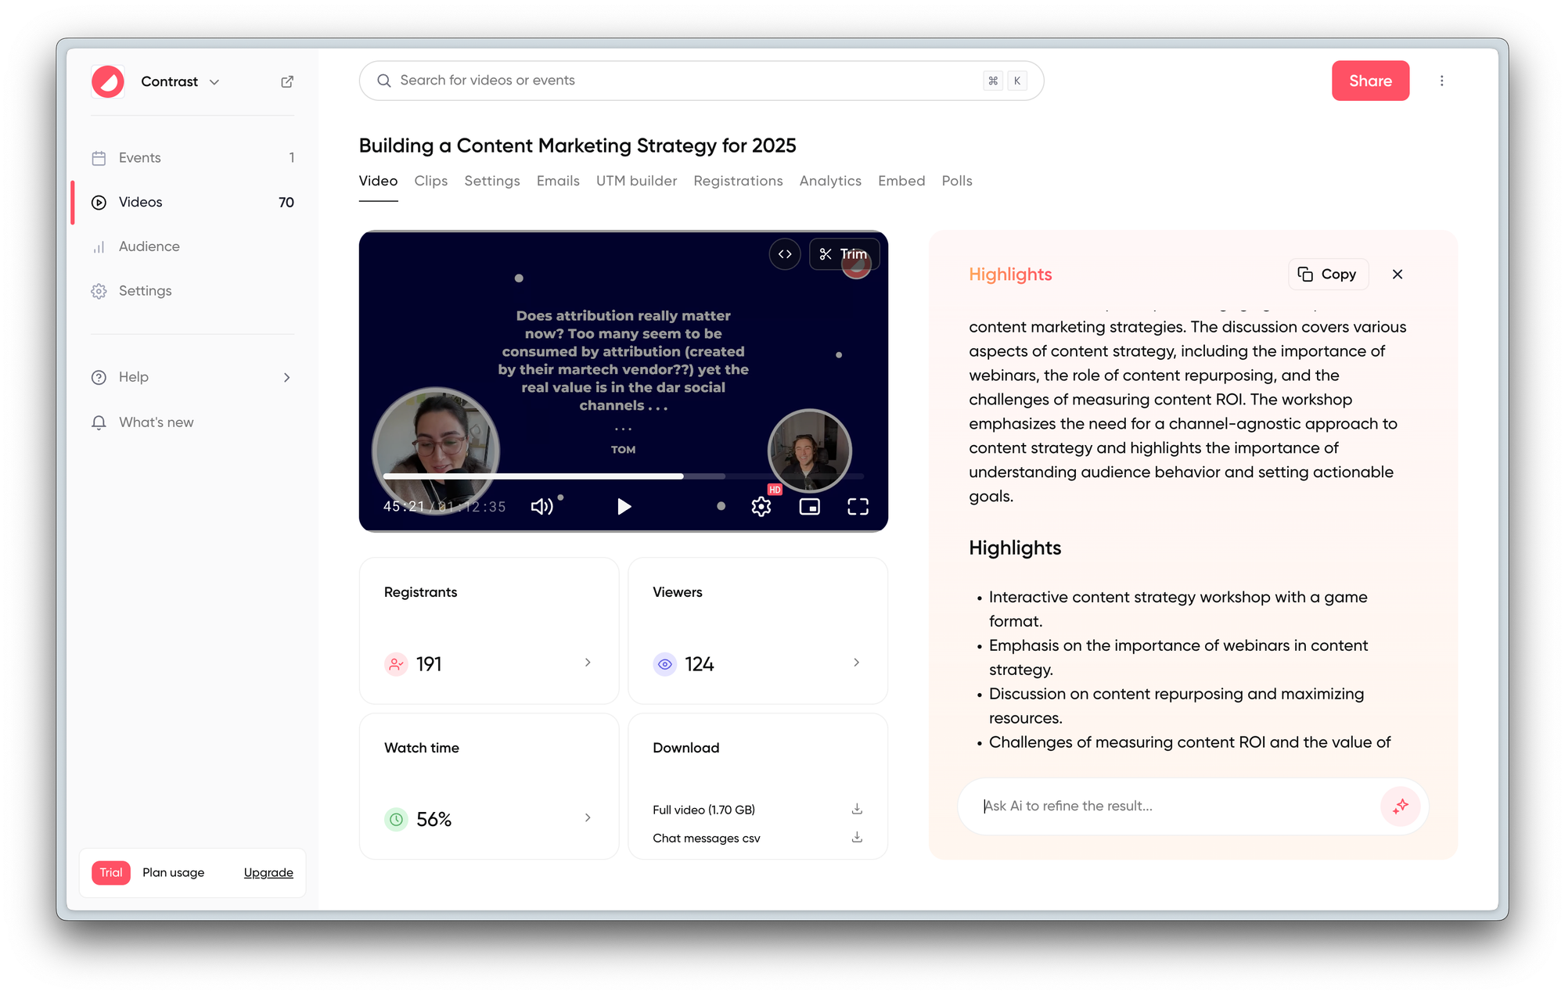This screenshot has height=995, width=1565.
Task: Click the player settings gear
Action: coord(761,506)
